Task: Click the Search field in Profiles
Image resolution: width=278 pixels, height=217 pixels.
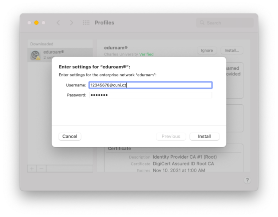Action: [x=225, y=23]
